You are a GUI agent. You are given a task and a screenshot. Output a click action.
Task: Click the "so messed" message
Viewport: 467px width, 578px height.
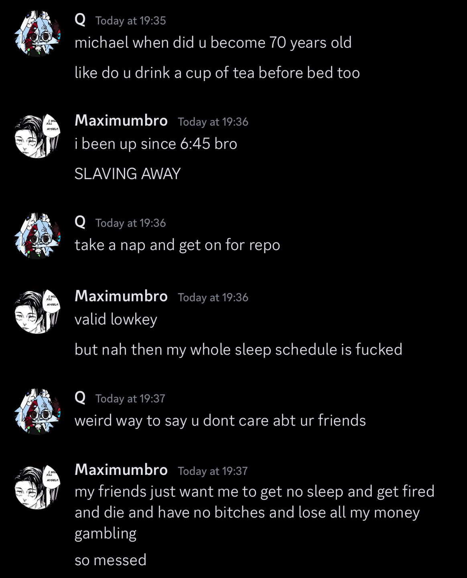(110, 560)
